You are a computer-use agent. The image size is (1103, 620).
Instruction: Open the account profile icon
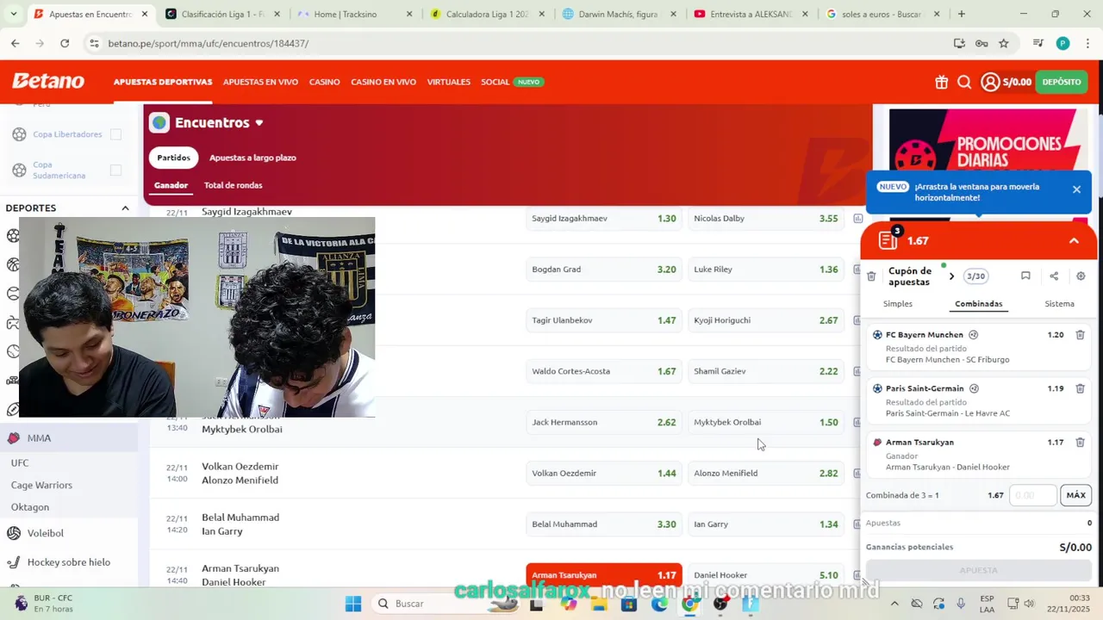coord(990,82)
